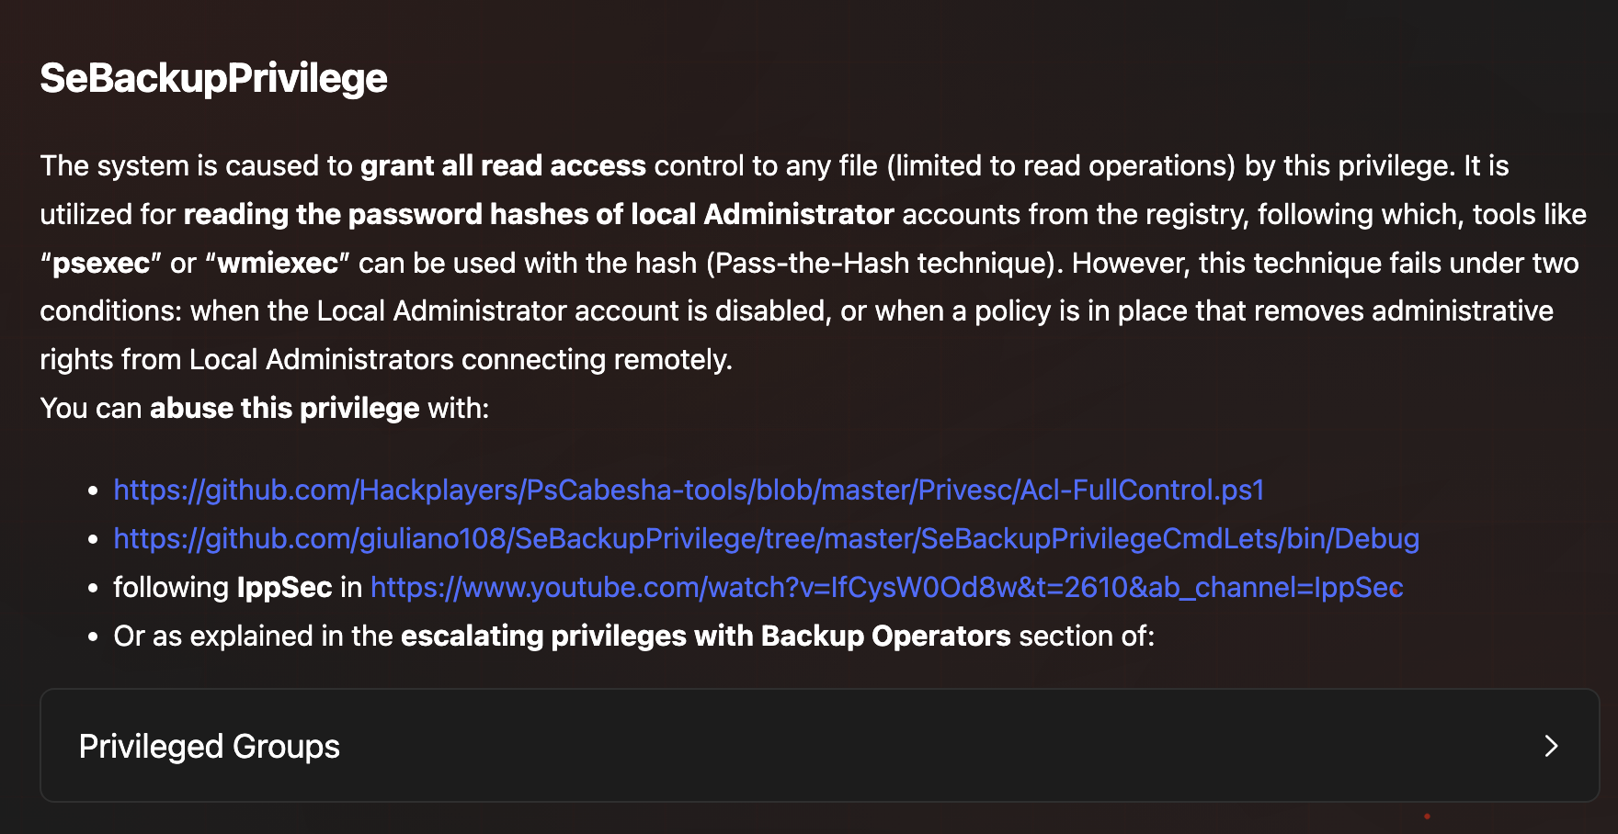This screenshot has width=1618, height=834.
Task: Click the small red dot below the card
Action: click(x=1427, y=816)
